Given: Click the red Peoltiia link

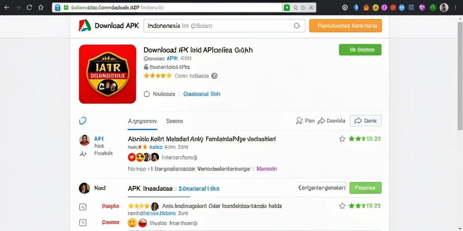Looking at the screenshot, I should 110,222.
